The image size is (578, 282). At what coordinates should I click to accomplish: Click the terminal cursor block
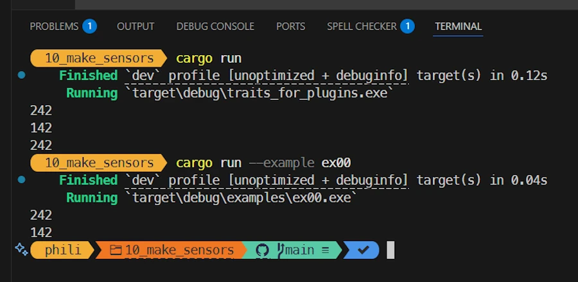[x=390, y=250]
